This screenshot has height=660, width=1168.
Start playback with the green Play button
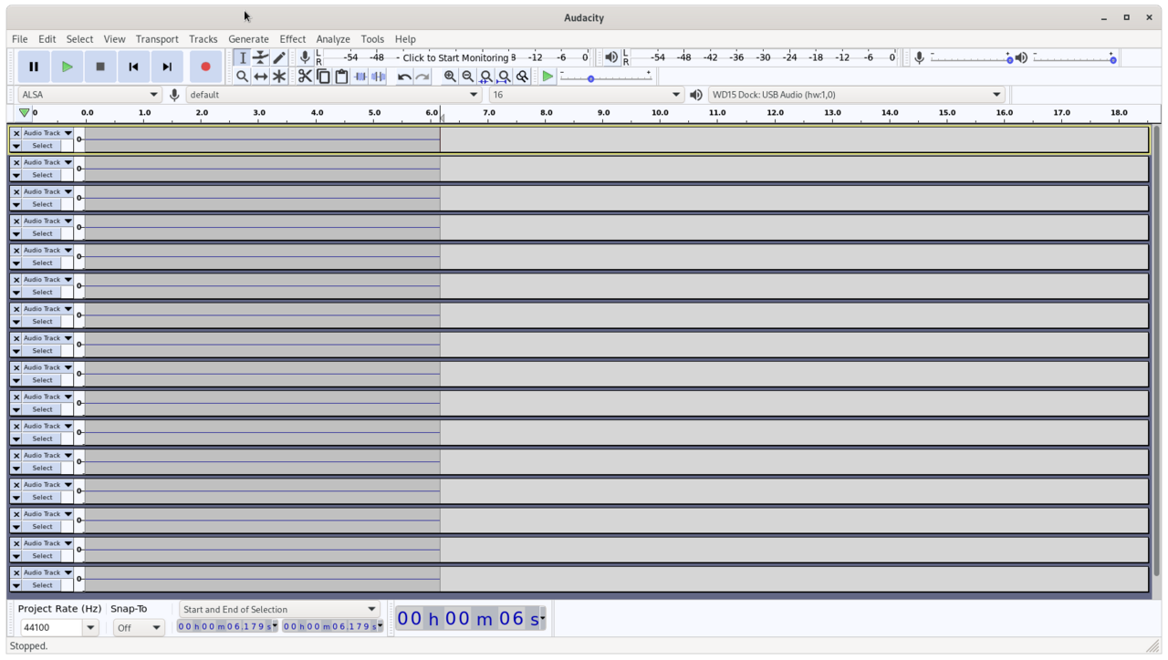(67, 67)
